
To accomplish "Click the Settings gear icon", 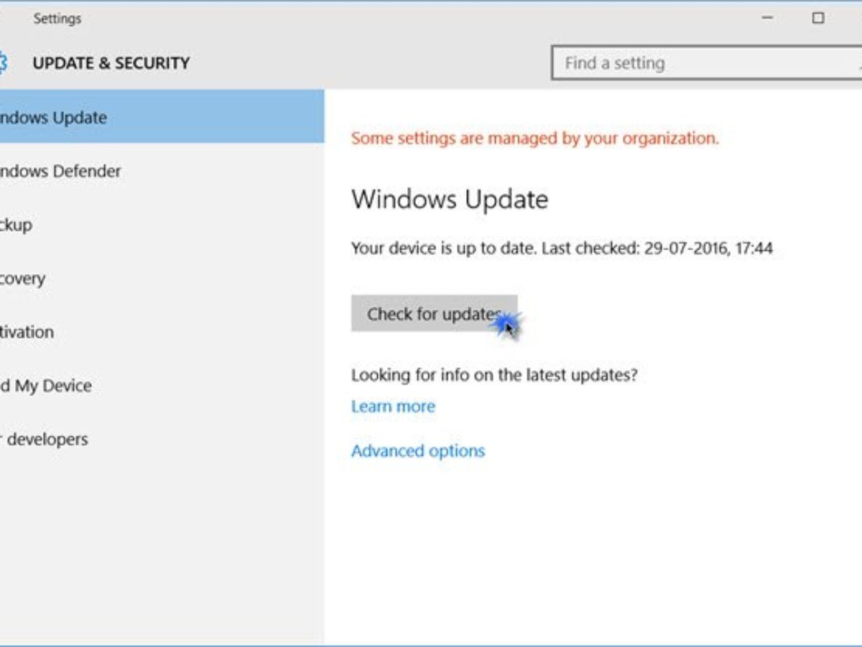I will [x=3, y=63].
